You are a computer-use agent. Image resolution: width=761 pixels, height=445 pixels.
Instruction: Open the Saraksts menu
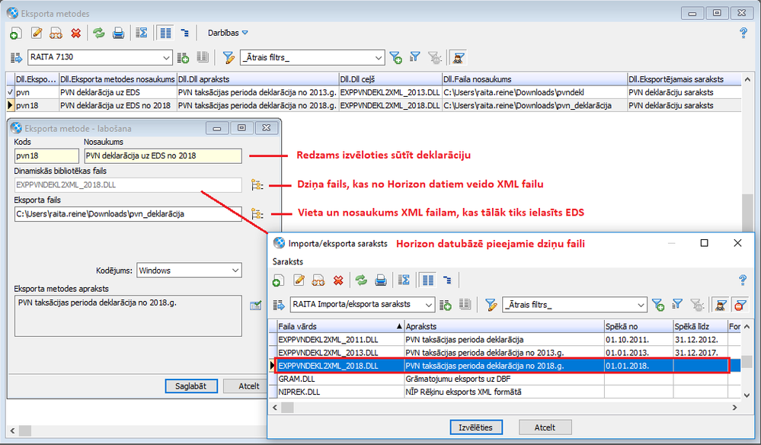point(288,261)
